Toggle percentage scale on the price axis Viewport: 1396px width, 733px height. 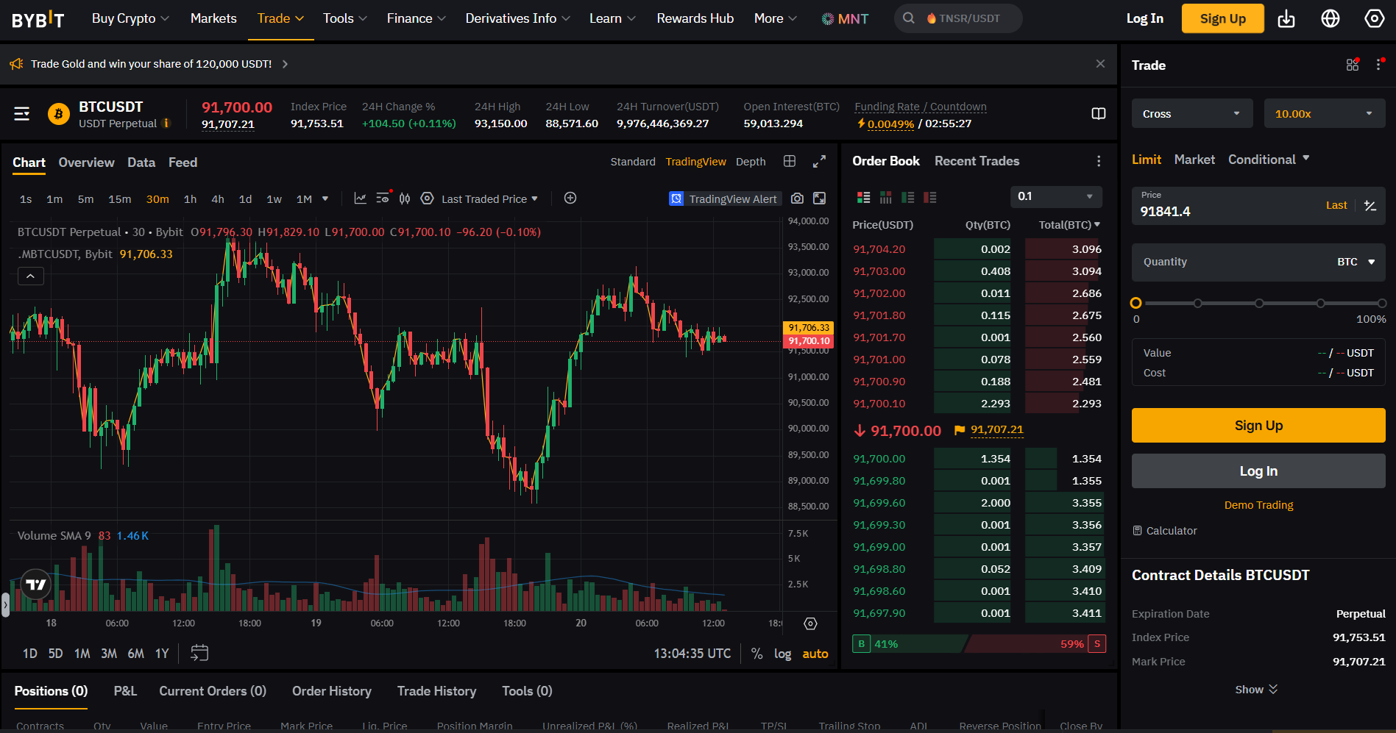tap(757, 654)
